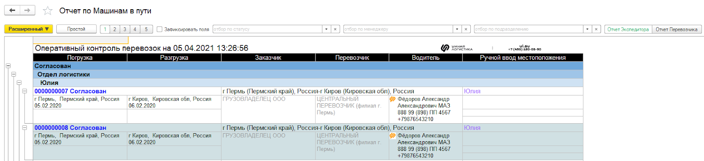Select grouping level 1

(x=105, y=29)
